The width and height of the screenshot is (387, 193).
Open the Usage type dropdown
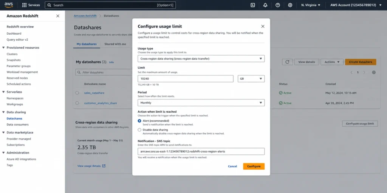(x=201, y=58)
